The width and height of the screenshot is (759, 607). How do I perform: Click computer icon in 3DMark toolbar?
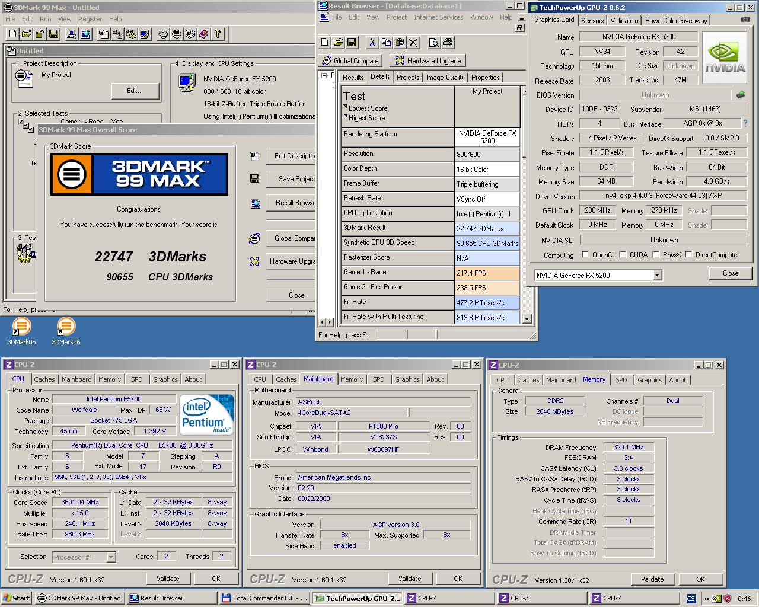tap(72, 34)
